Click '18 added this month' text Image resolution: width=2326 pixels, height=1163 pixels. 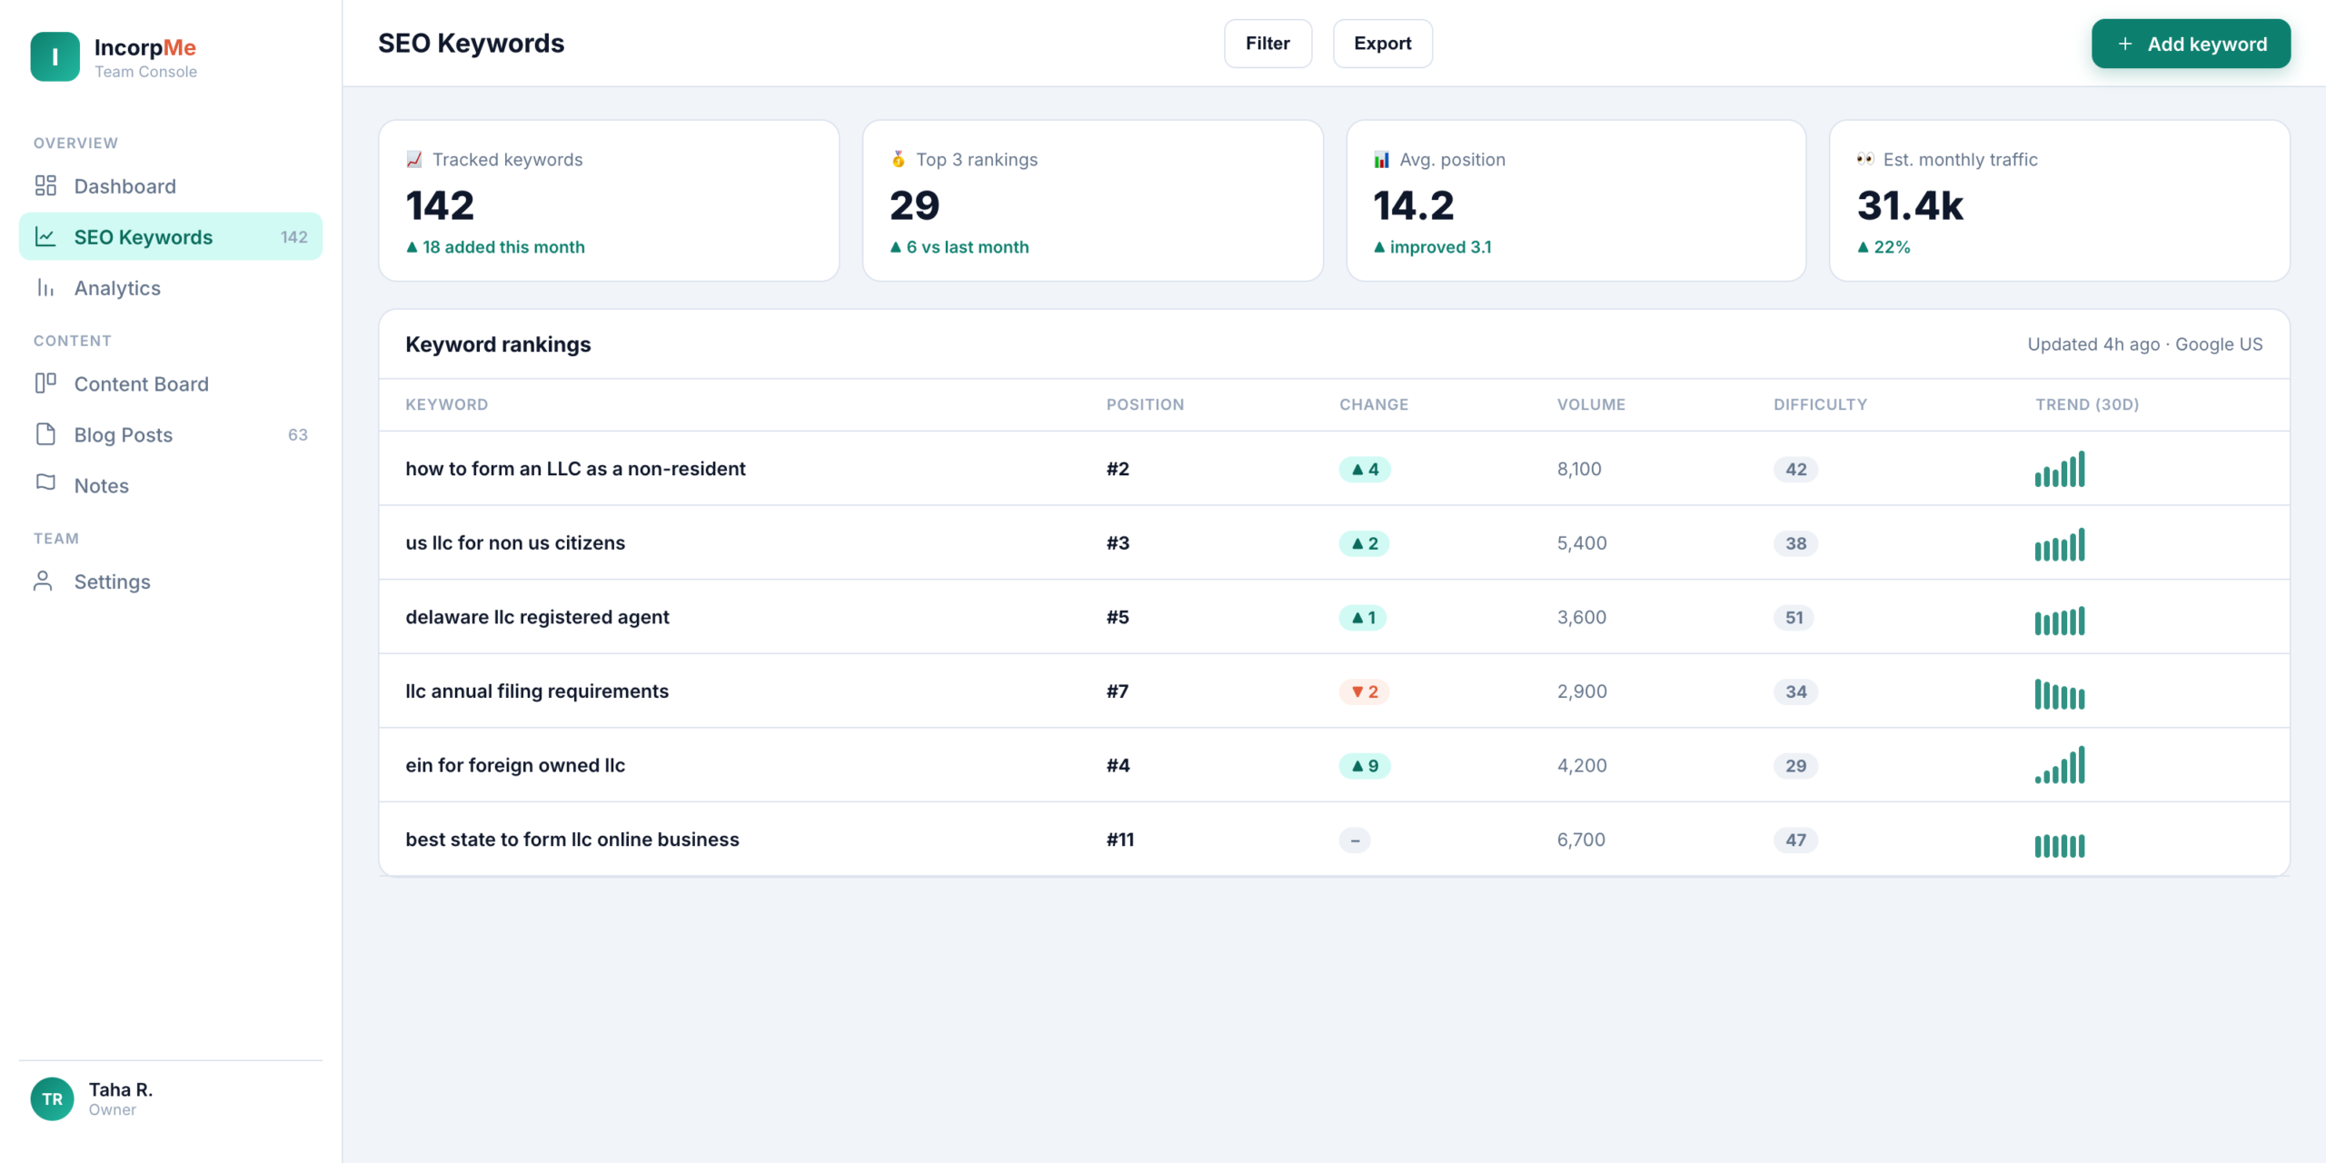coord(503,247)
